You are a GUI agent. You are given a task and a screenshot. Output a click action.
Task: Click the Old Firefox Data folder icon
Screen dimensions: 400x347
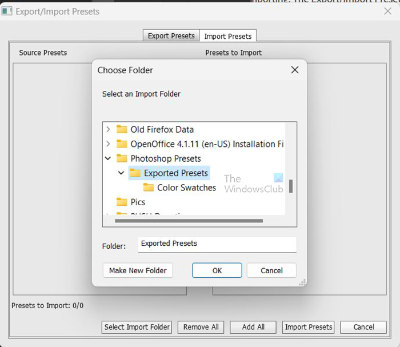tap(122, 129)
